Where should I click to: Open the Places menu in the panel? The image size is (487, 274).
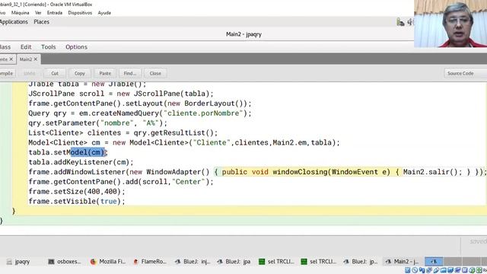coord(41,22)
